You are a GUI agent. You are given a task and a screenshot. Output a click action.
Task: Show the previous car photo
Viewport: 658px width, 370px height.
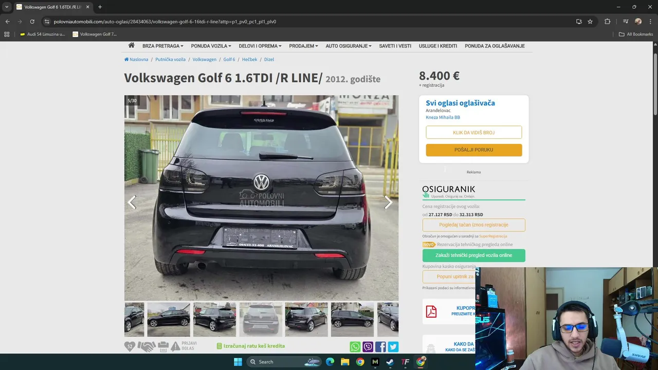point(132,202)
